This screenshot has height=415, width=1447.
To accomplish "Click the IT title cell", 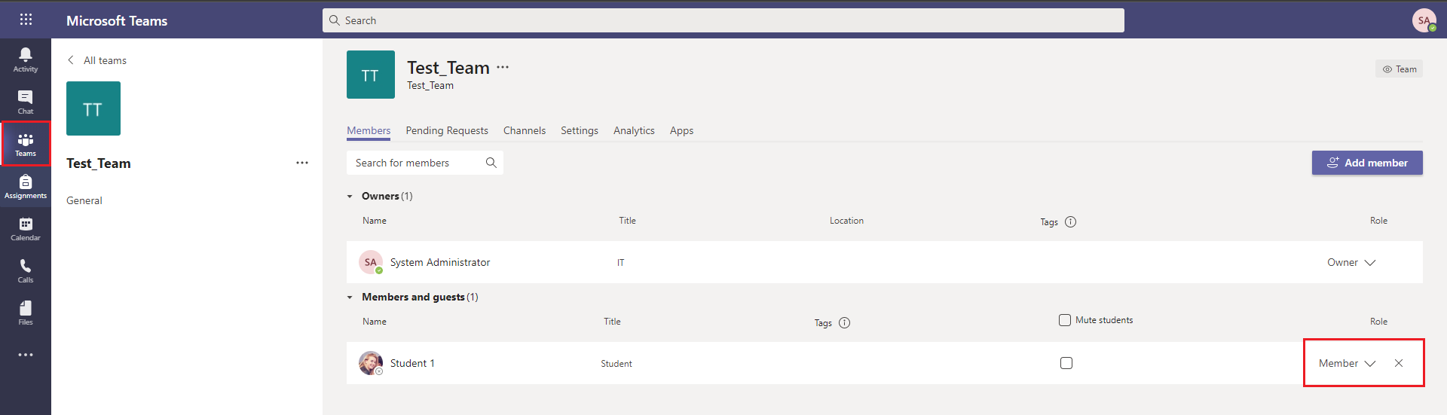I will pos(621,263).
